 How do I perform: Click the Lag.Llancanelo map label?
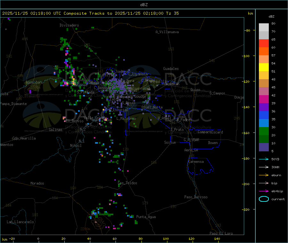click(x=20, y=222)
